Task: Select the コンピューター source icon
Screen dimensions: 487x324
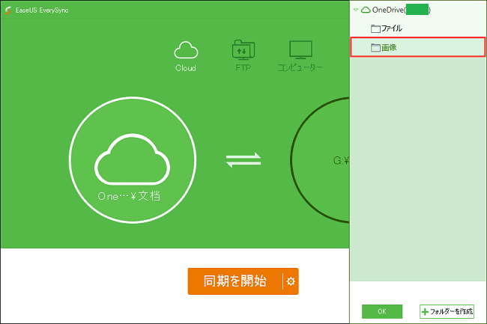Action: tap(300, 56)
